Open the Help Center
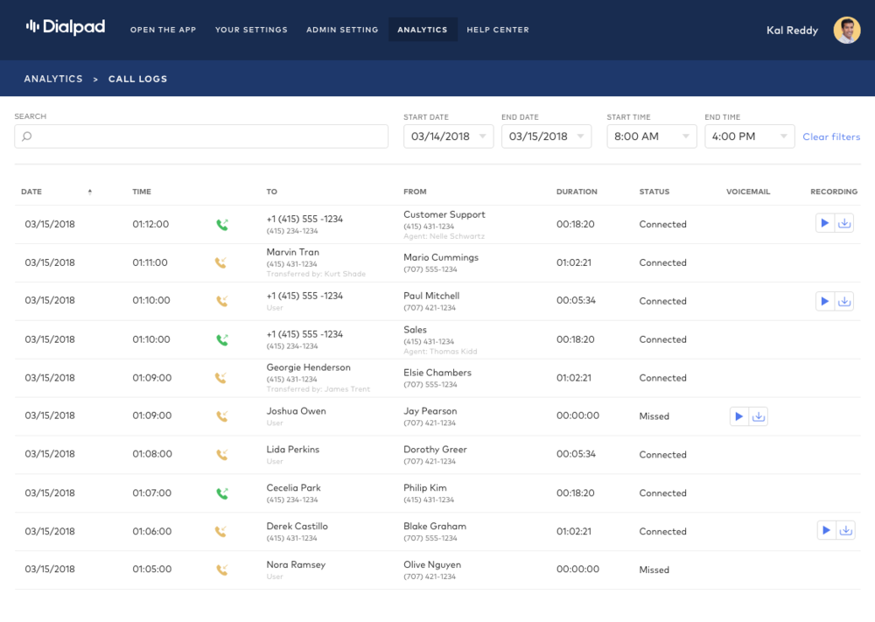This screenshot has height=622, width=875. 498,30
